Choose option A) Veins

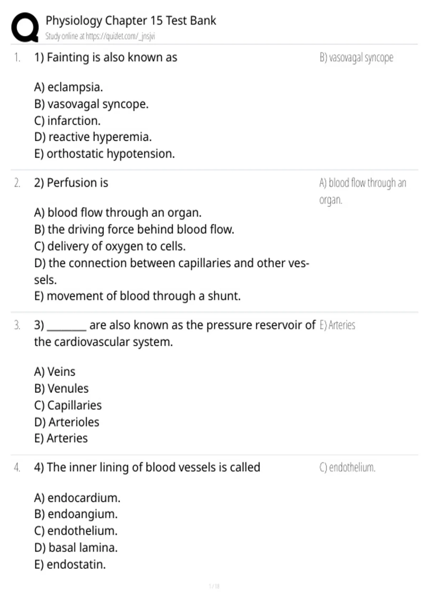55,372
